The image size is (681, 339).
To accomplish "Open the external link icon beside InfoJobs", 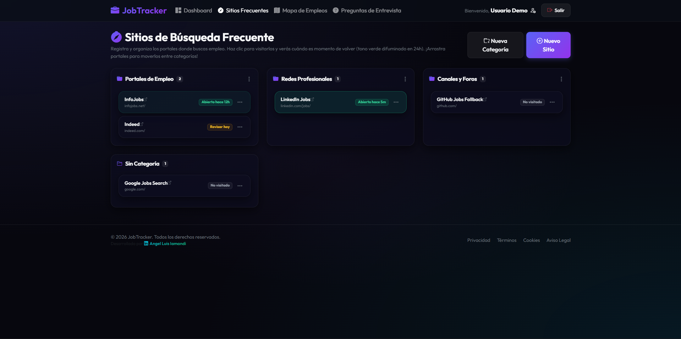I will tap(146, 99).
